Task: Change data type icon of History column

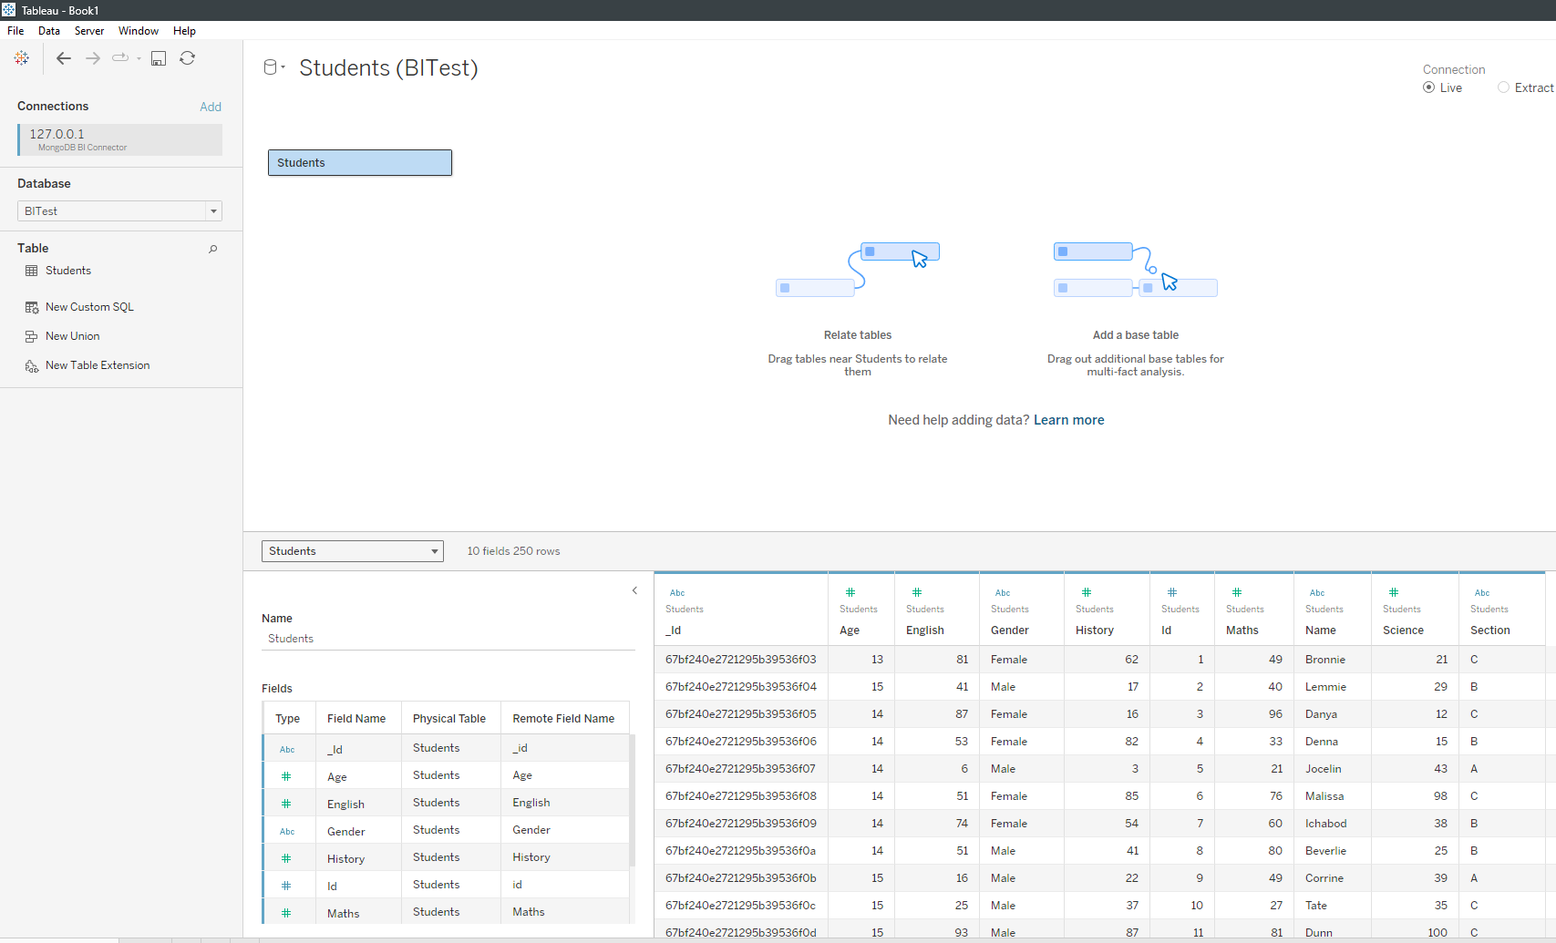Action: click(1087, 592)
